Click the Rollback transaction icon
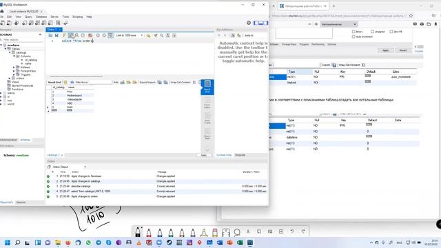This screenshot has height=248, width=441. click(x=104, y=35)
